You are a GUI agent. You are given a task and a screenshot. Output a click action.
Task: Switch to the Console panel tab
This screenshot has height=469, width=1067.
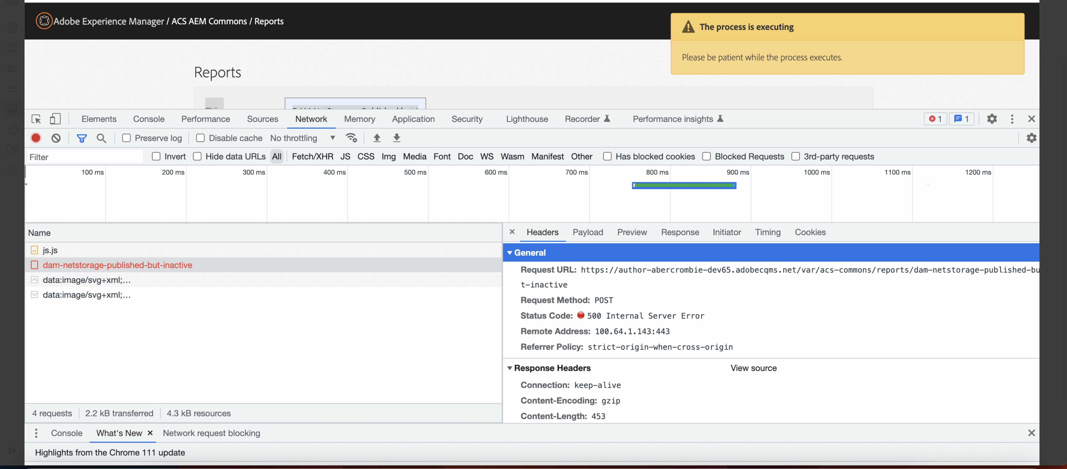[148, 119]
